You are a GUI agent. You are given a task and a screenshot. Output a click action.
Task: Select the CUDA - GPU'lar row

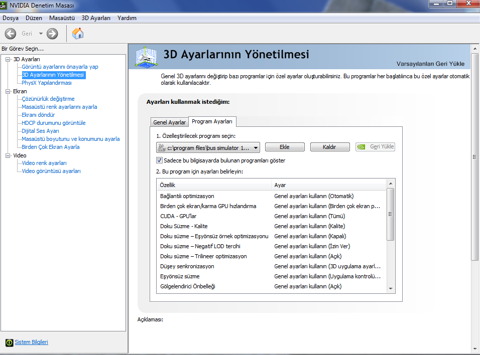pos(272,216)
